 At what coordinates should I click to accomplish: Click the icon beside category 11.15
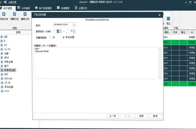[2, 49]
